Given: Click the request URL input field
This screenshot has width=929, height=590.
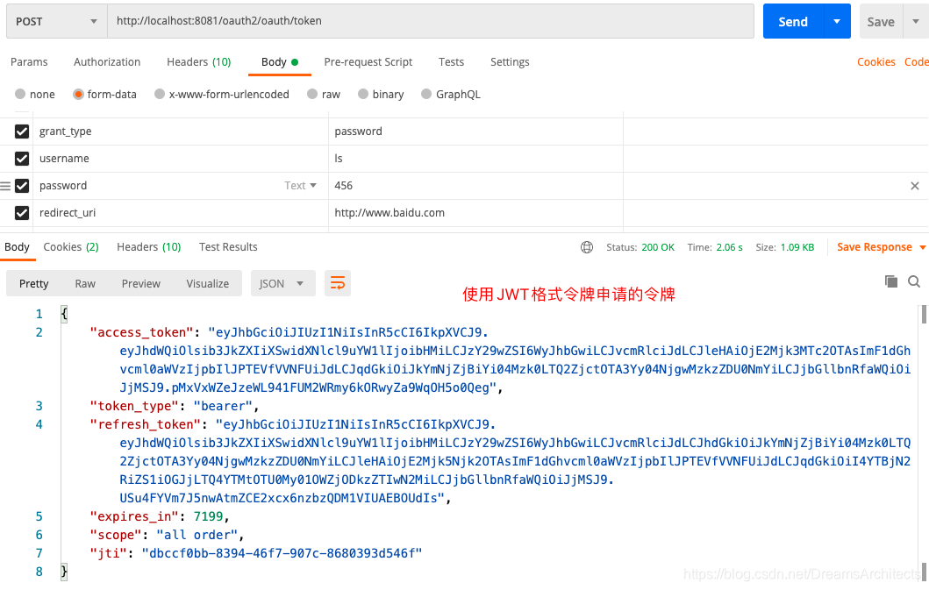Looking at the screenshot, I should click(x=431, y=21).
